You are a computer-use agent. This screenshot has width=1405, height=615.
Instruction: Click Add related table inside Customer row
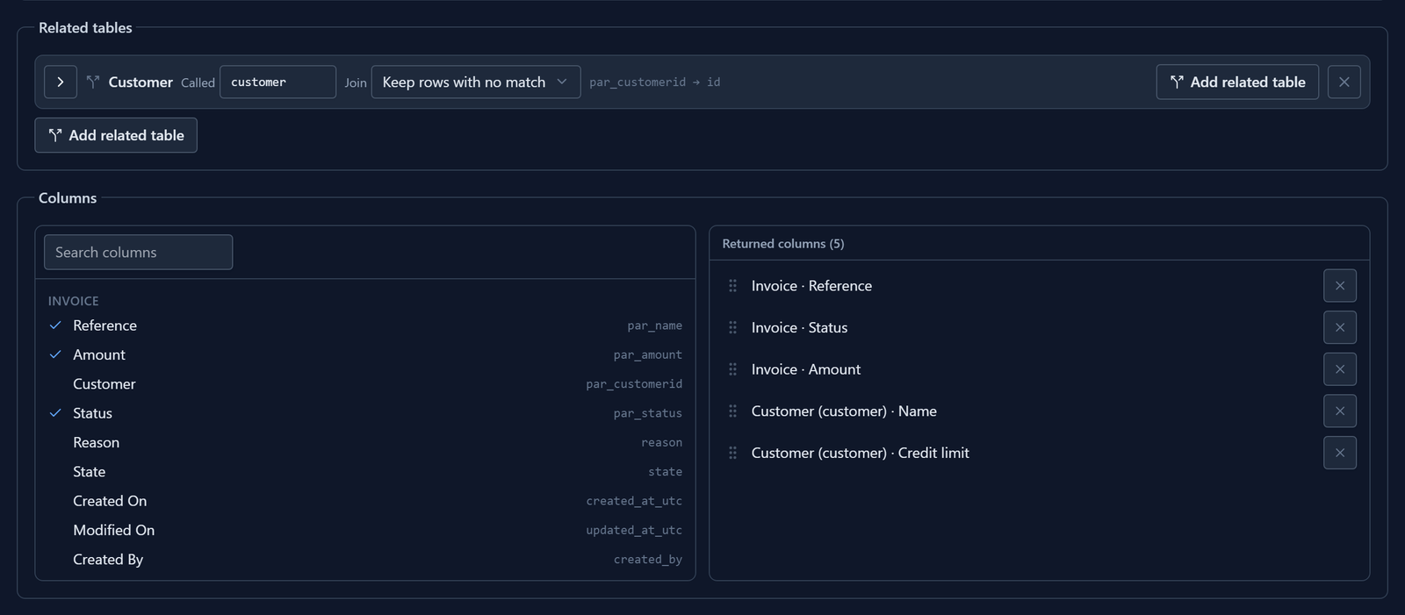click(x=1237, y=82)
